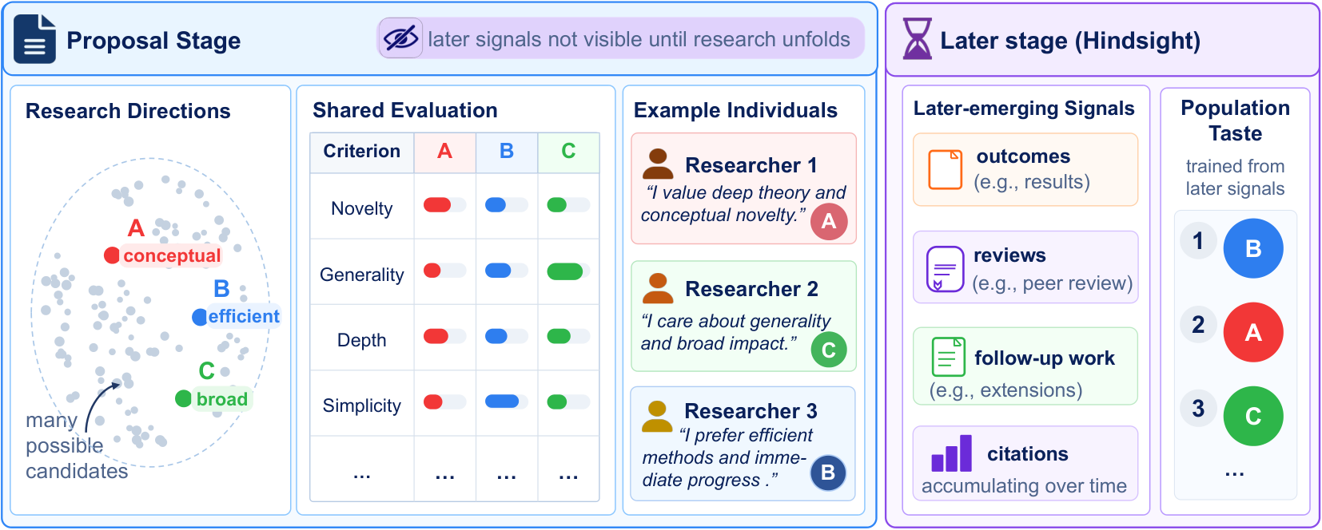
Task: Click the blue efficient dot marker
Action: coord(200,317)
